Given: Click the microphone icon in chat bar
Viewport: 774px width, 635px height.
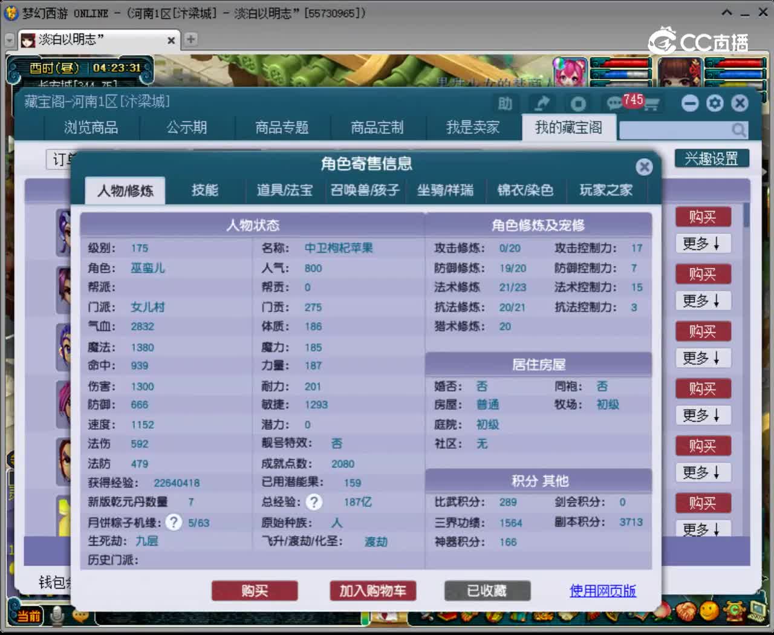Looking at the screenshot, I should [x=57, y=616].
